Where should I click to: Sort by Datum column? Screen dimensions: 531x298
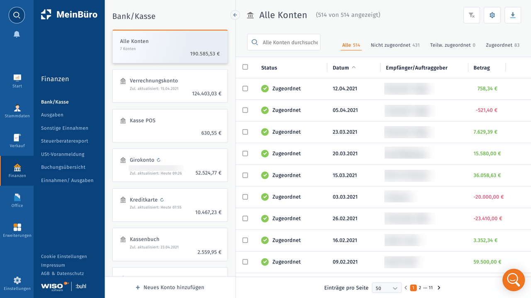344,68
